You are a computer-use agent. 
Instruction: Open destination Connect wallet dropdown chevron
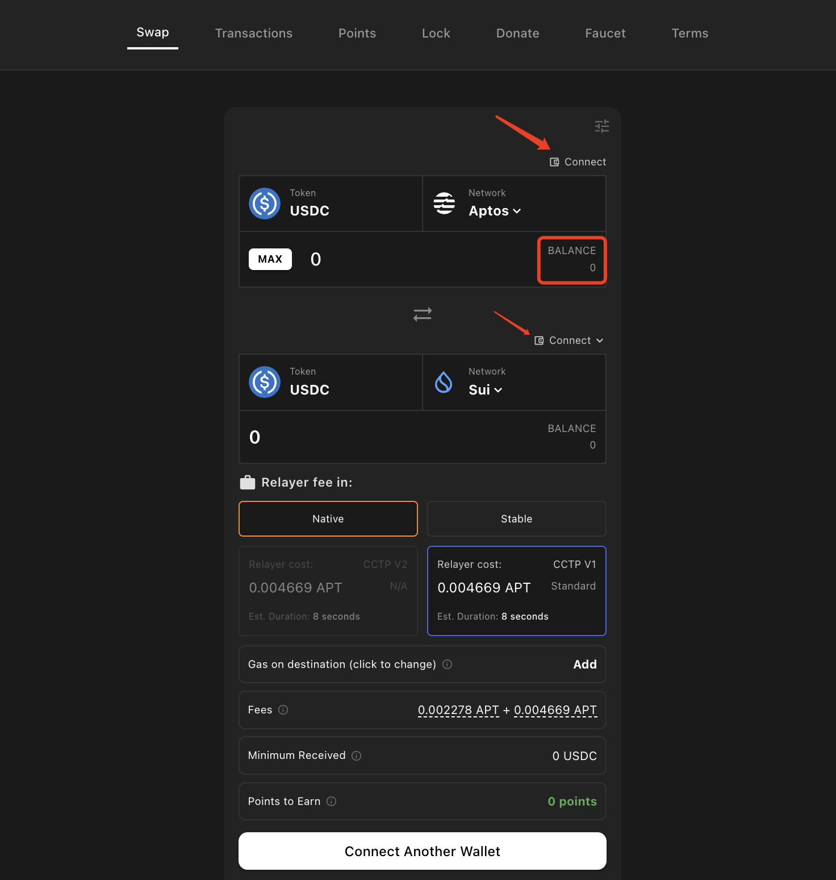point(600,341)
